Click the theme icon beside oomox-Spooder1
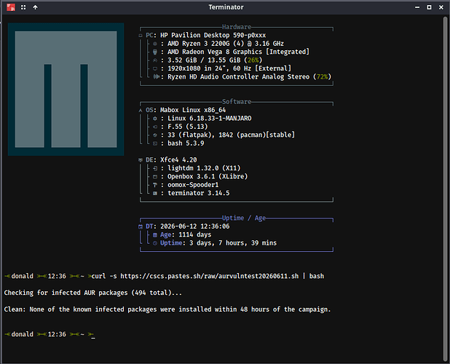Viewport: 450px width, 364px height. 155,185
